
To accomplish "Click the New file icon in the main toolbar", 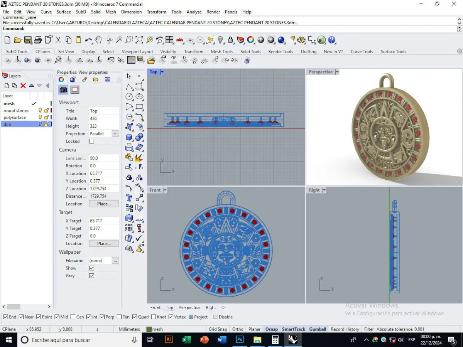I will click(7, 40).
